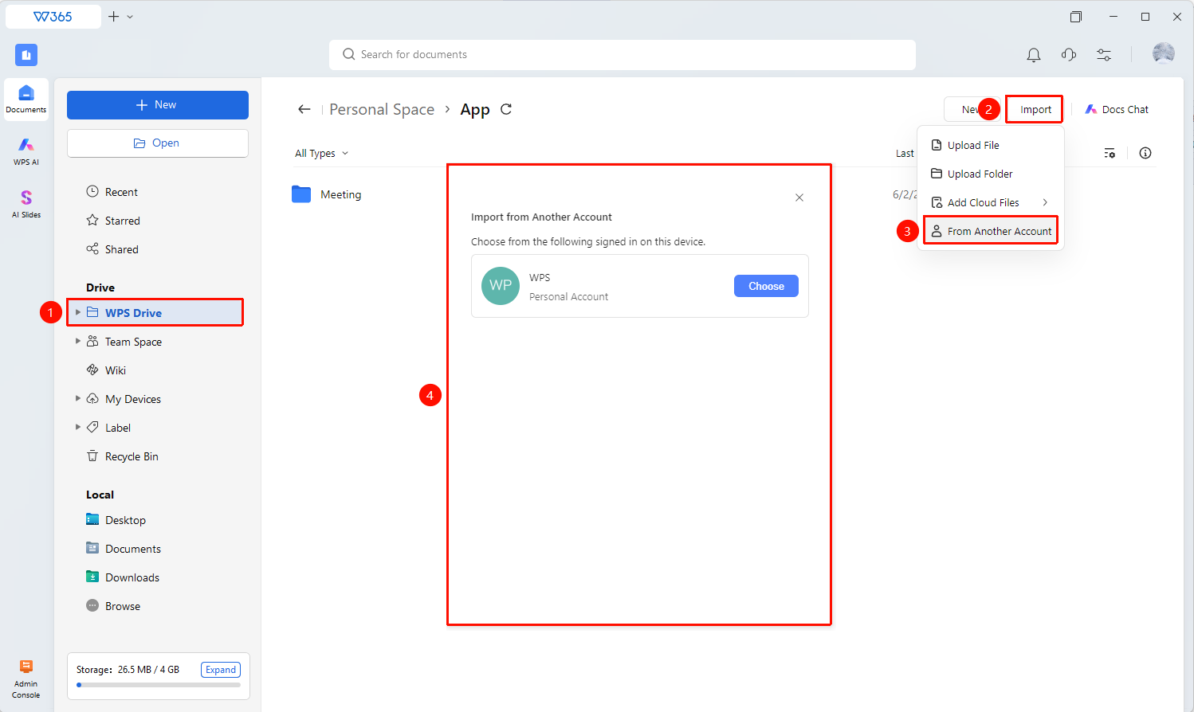1194x712 pixels.
Task: Click the blue WPS app logo icon
Action: (x=26, y=55)
